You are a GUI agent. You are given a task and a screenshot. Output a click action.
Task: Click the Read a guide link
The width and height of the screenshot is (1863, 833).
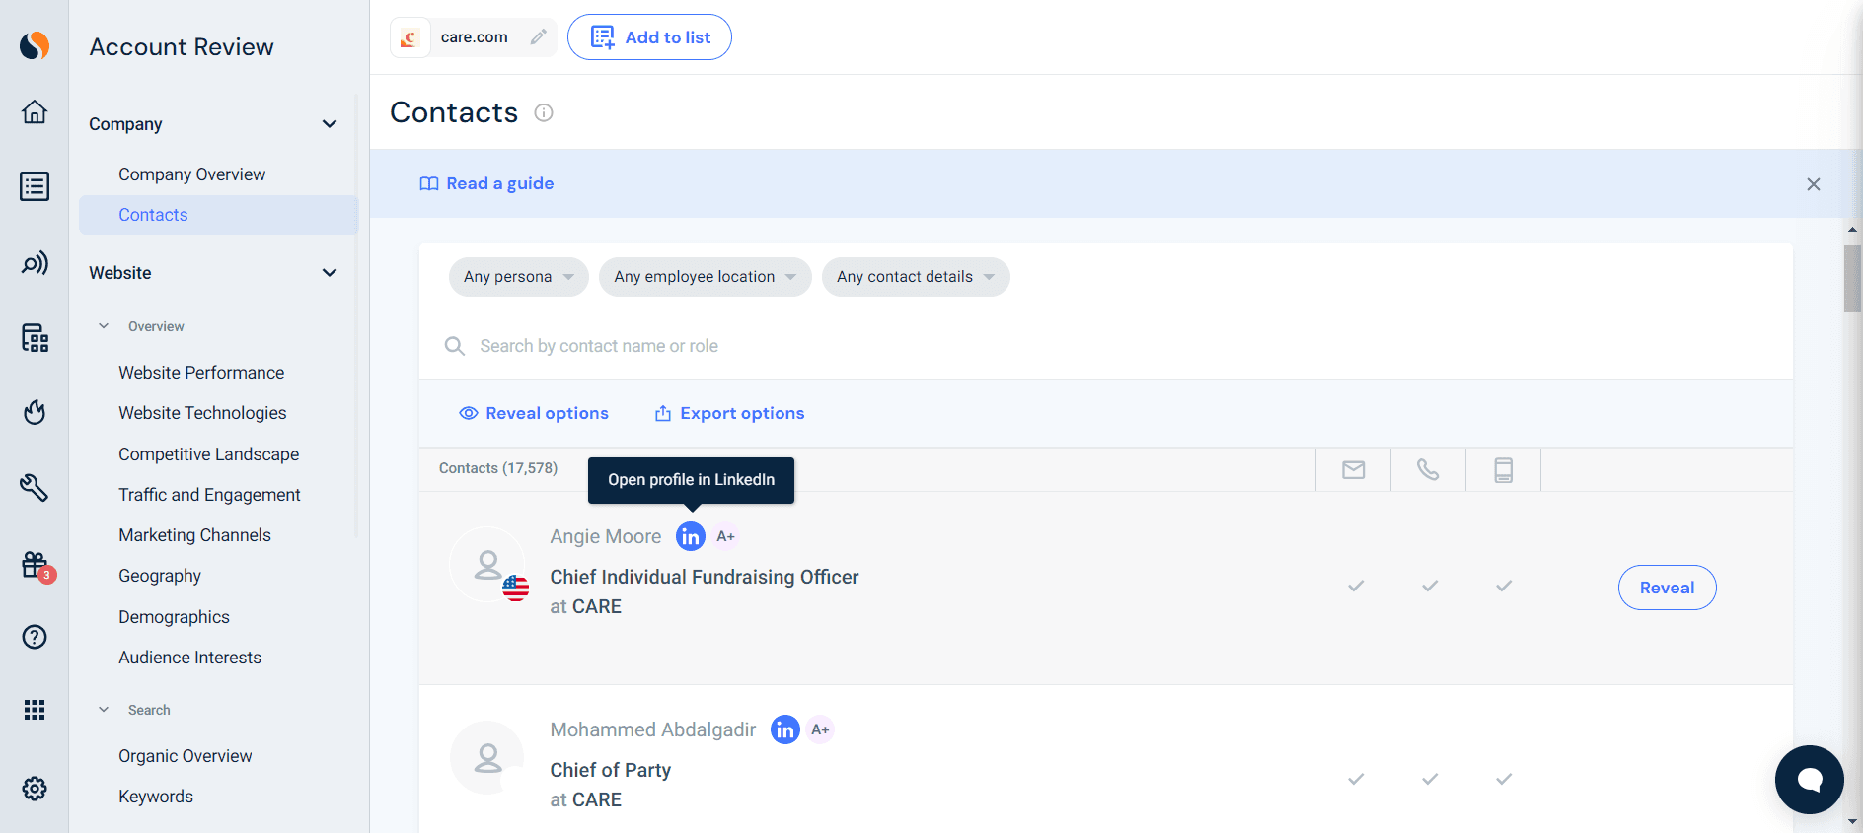click(x=486, y=184)
